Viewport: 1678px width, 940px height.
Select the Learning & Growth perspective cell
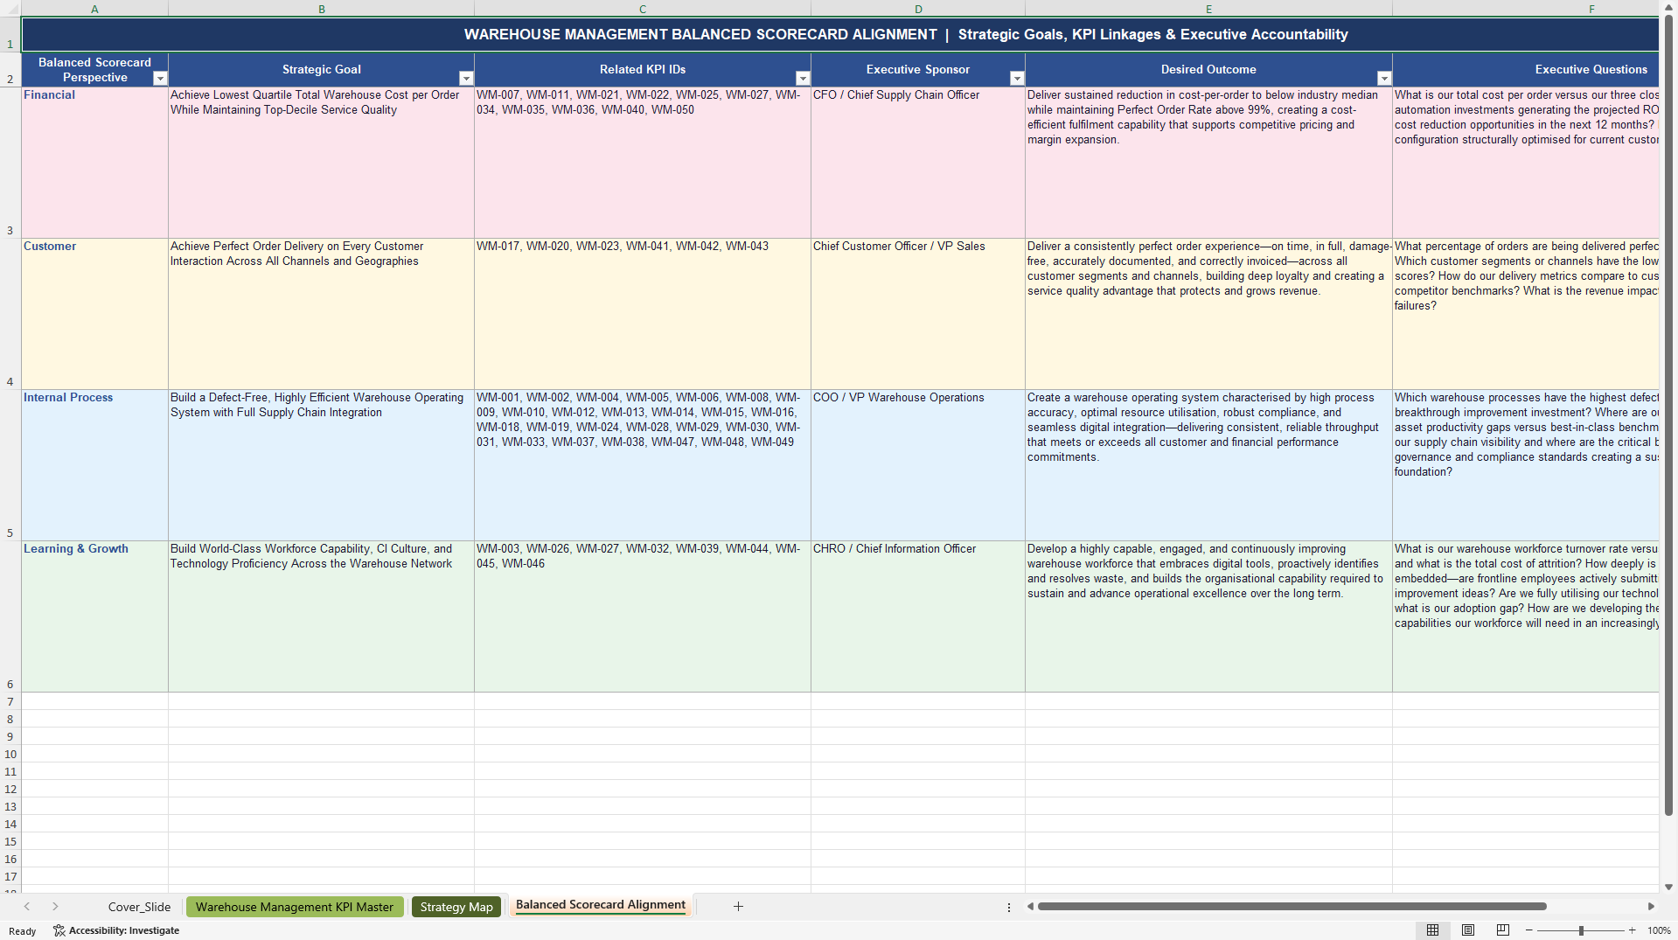point(94,616)
